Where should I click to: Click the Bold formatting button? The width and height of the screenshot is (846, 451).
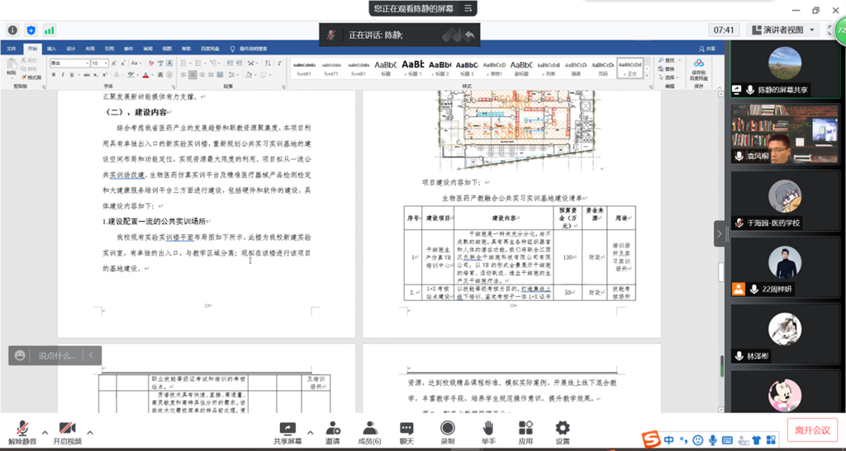click(54, 75)
